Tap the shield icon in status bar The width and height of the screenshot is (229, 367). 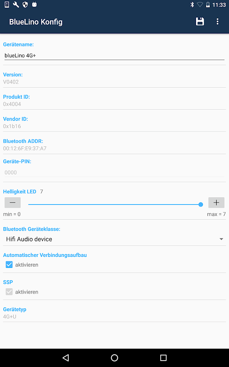pos(25,5)
